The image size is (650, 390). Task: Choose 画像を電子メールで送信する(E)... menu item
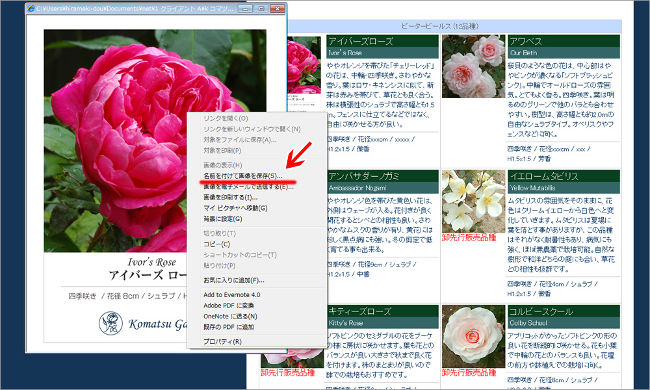[x=248, y=187]
